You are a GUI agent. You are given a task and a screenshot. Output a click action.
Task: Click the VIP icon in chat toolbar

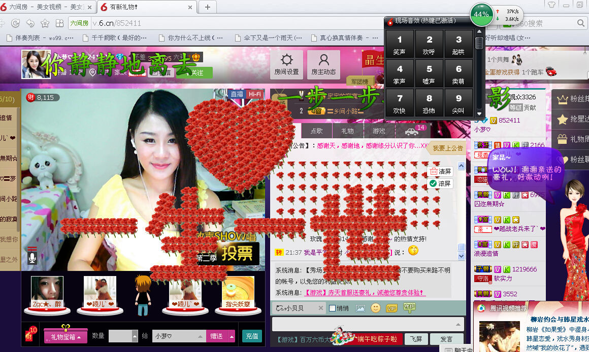click(x=391, y=308)
